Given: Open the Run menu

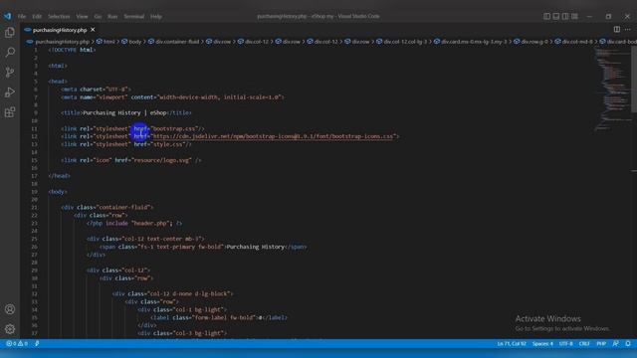Looking at the screenshot, I should point(112,16).
